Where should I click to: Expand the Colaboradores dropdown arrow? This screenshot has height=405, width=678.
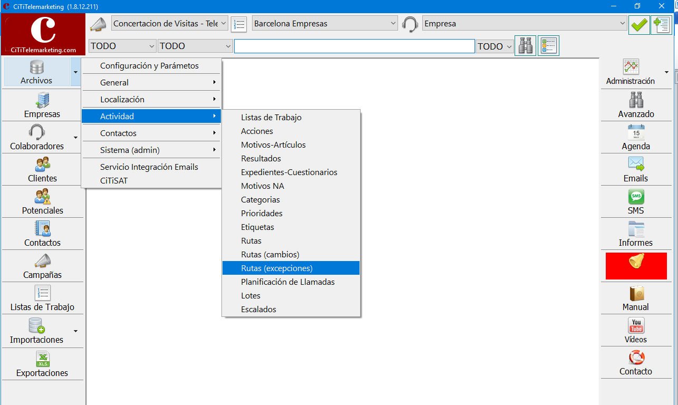pyautogui.click(x=76, y=137)
